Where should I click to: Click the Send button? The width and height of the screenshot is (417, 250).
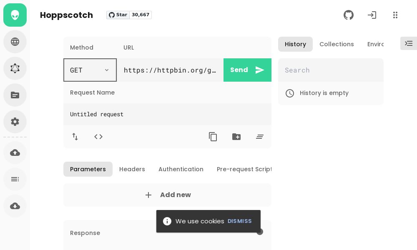[239, 70]
